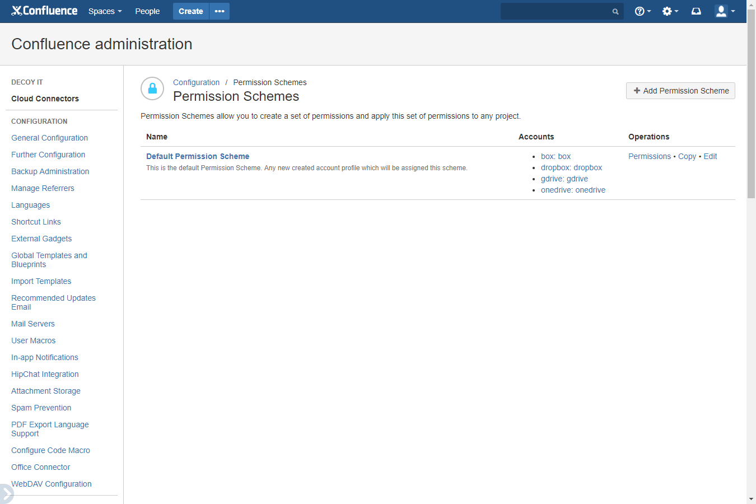This screenshot has width=756, height=504.
Task: Click the Accounts column header
Action: [x=536, y=137]
